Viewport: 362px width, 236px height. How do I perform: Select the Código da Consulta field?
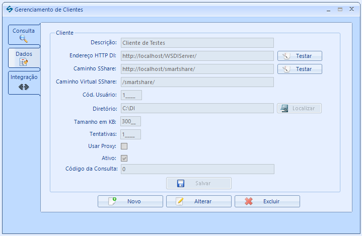click(197, 169)
